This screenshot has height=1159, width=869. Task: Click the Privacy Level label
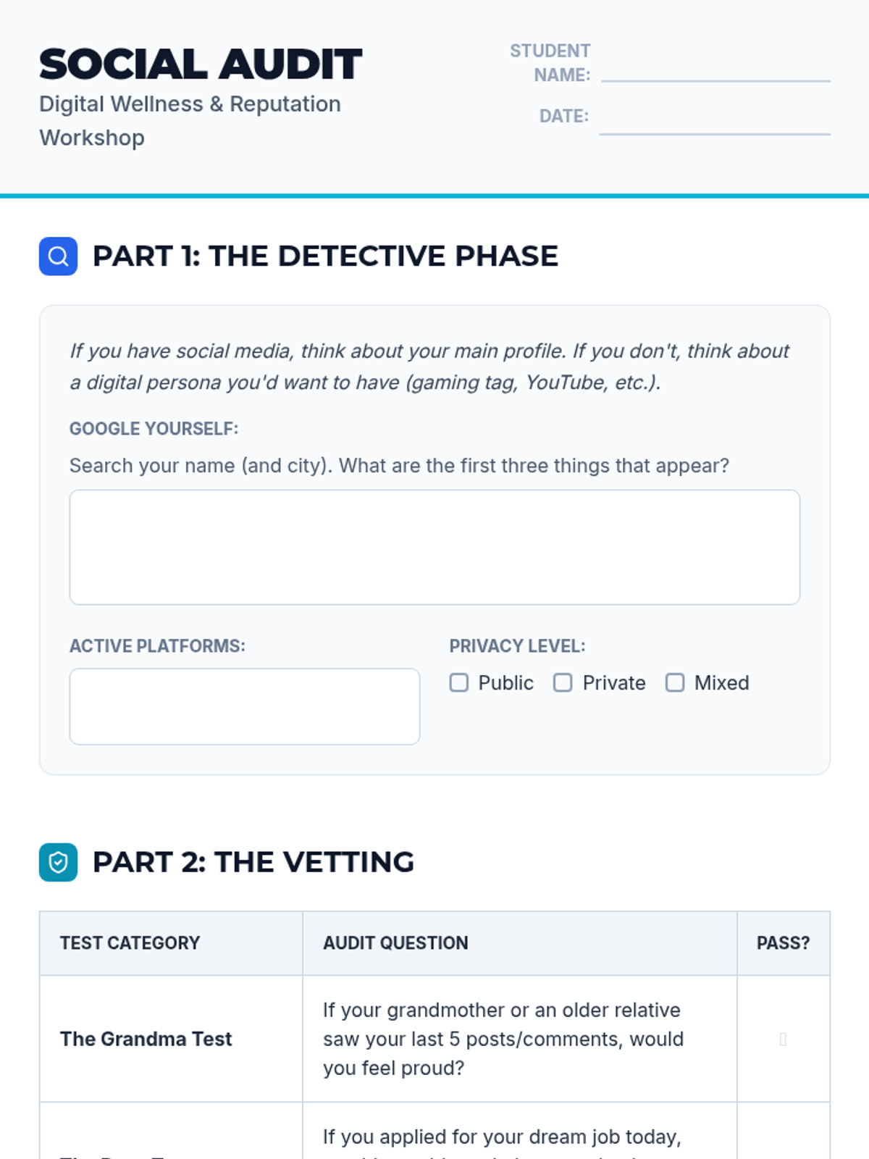point(517,646)
